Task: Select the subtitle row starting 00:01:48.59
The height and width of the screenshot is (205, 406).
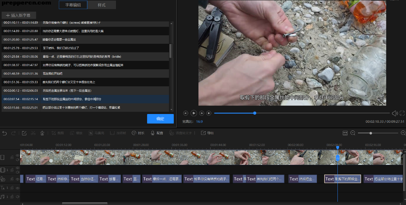Action: click(x=85, y=74)
